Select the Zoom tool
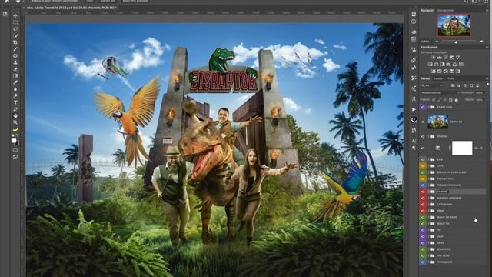This screenshot has width=492, height=277. point(15,122)
